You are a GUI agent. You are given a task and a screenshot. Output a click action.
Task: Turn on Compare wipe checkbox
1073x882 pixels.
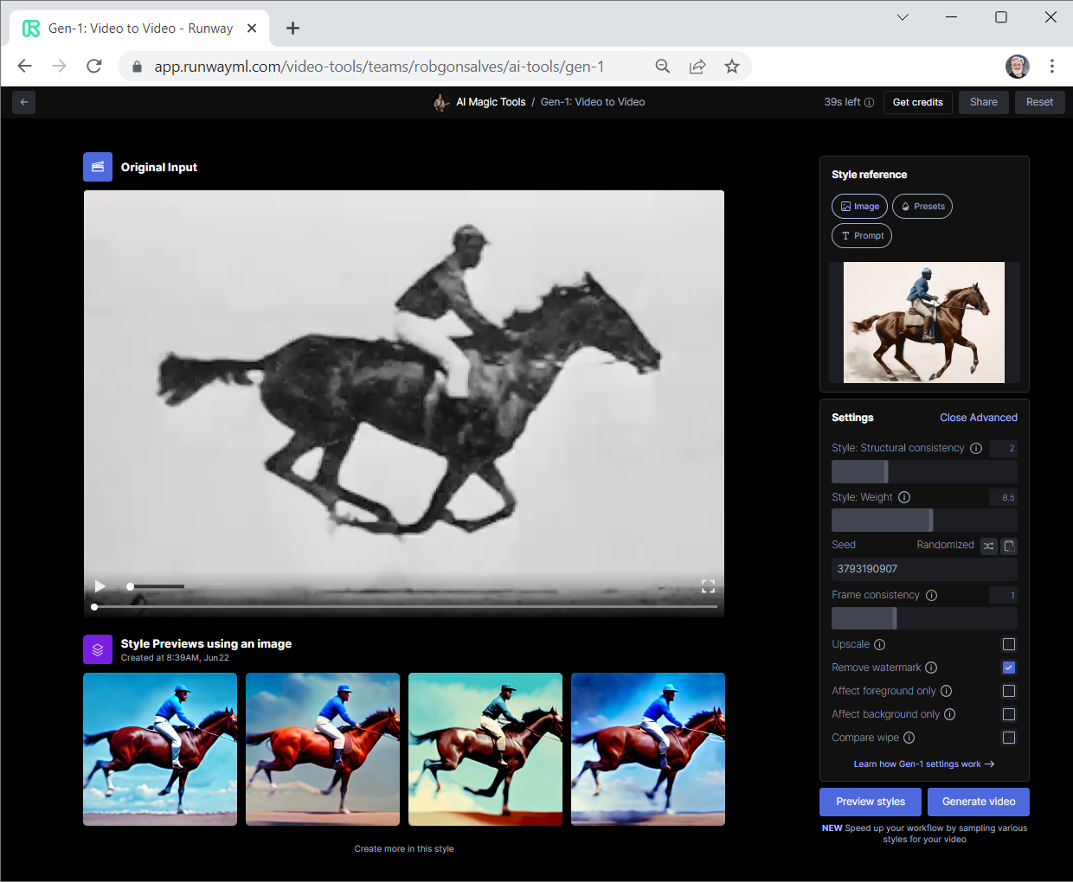[x=1009, y=738]
